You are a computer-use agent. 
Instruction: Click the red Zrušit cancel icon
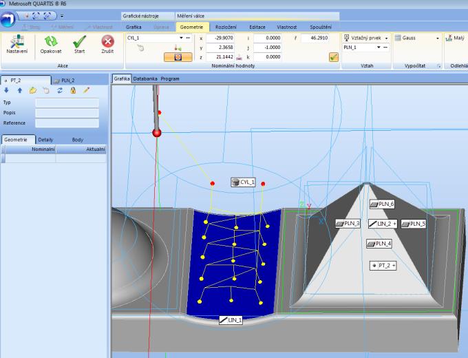coord(107,41)
